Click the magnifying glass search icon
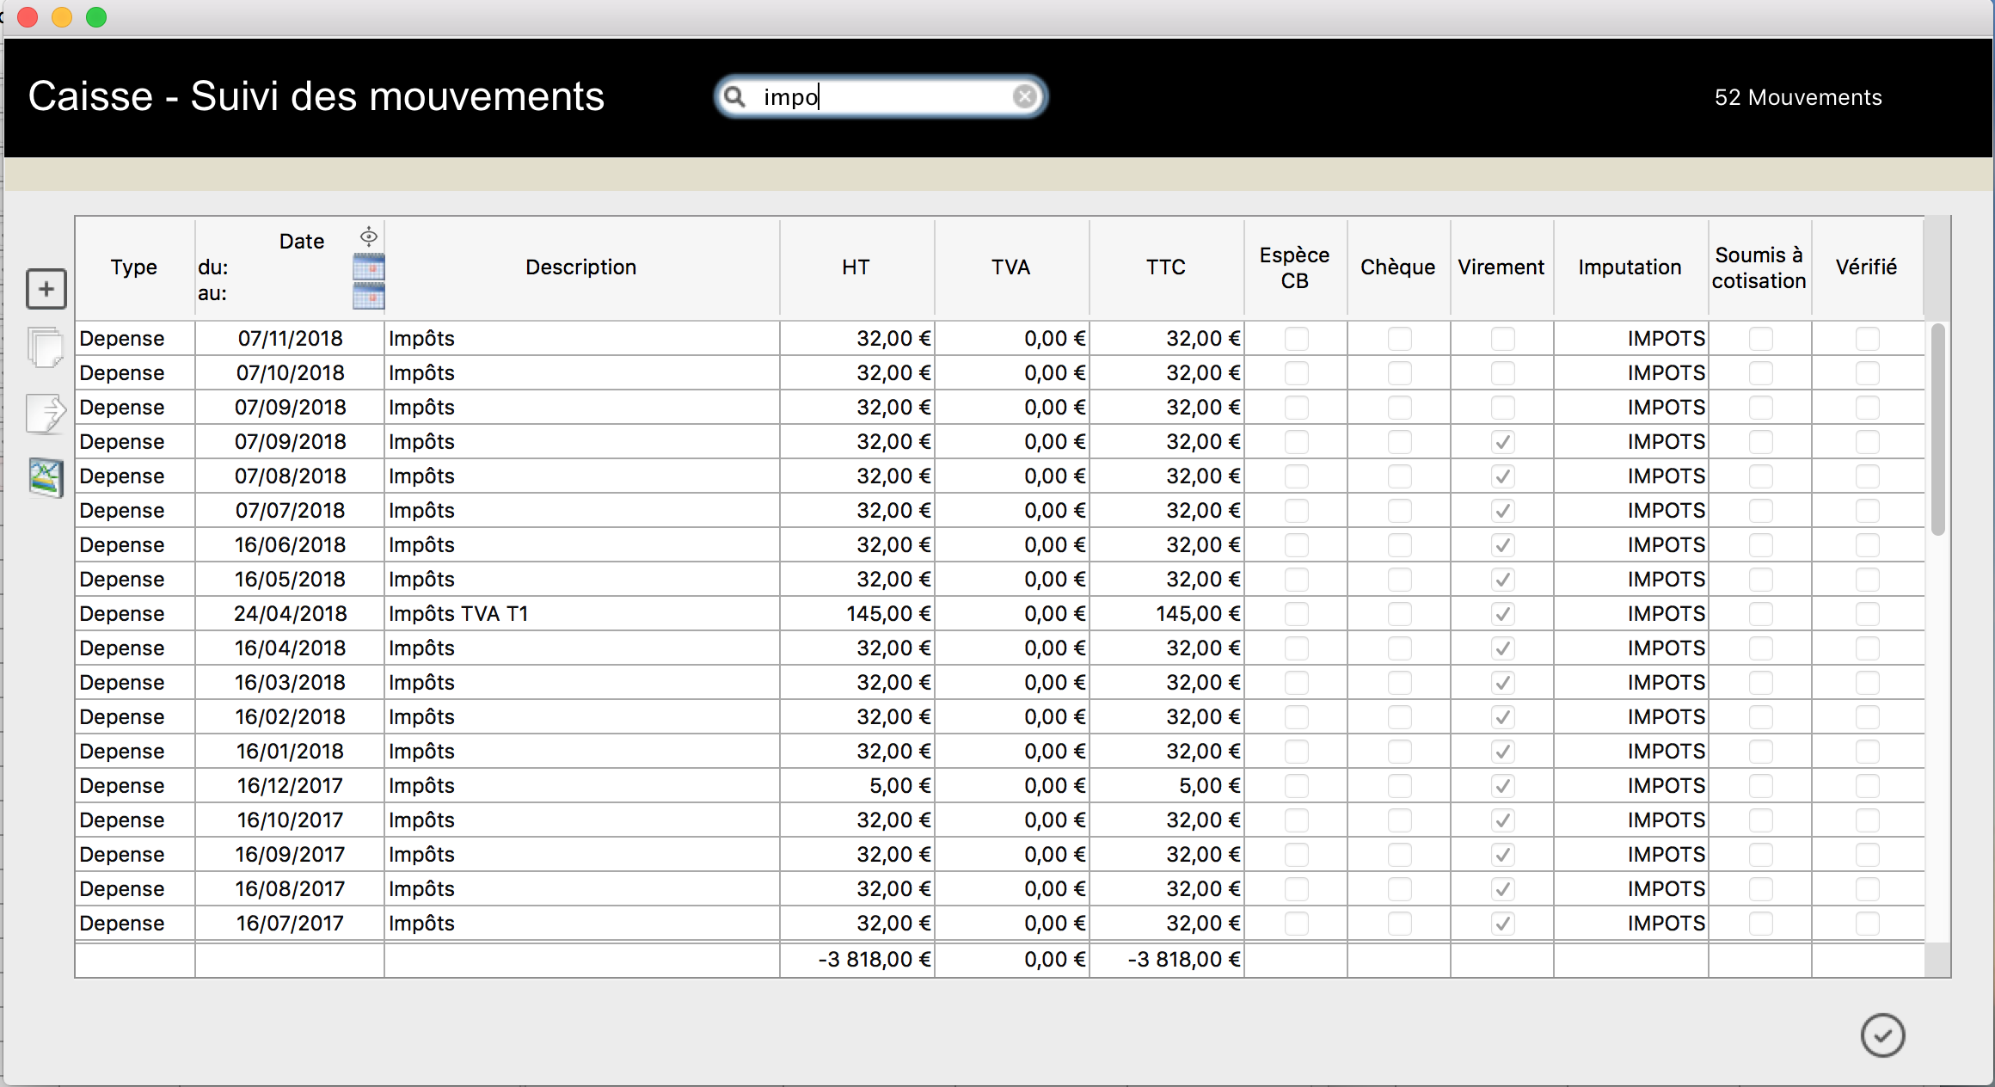 coord(735,96)
